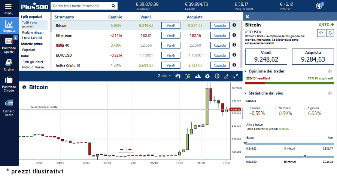The width and height of the screenshot is (337, 177).
Task: Click the 60 minuti range slider marker
Action: coord(305,156)
